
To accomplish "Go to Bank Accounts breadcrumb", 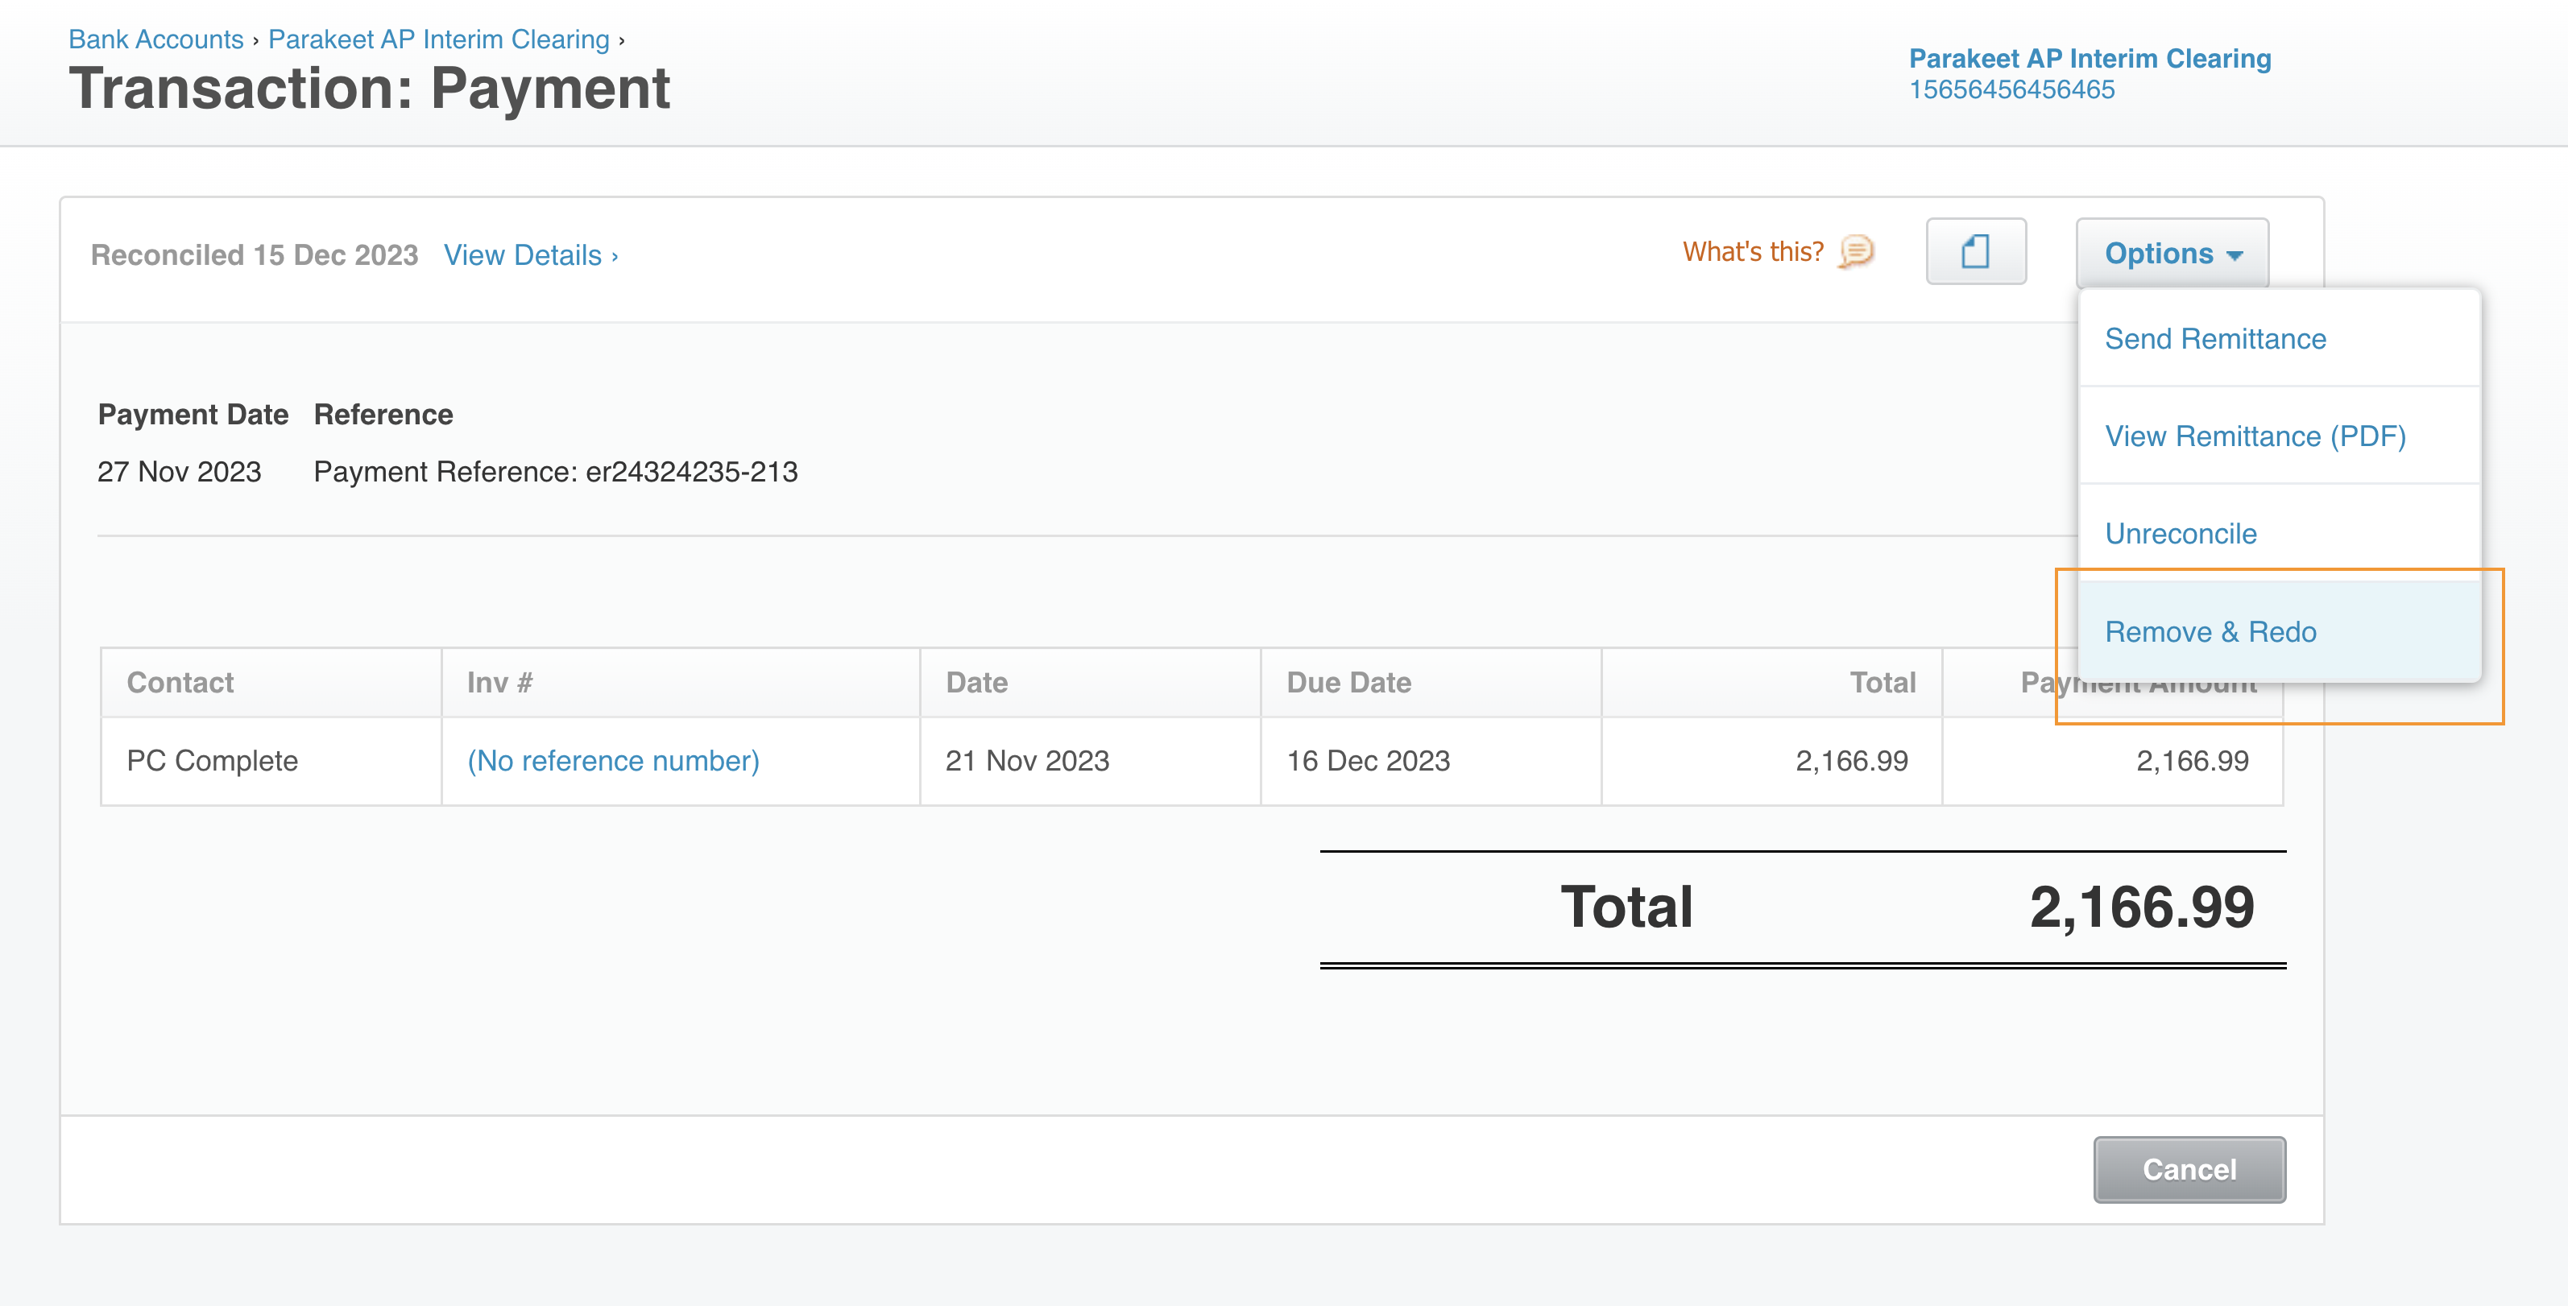I will pyautogui.click(x=155, y=39).
